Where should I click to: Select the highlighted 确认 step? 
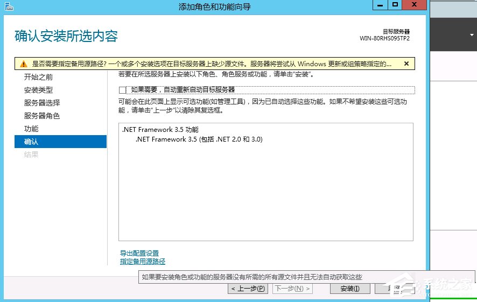pos(60,142)
